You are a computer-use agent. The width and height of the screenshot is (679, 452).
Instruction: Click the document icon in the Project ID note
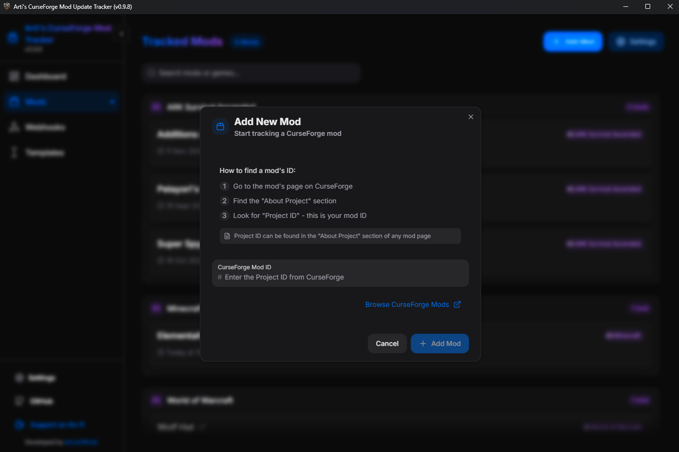click(x=227, y=236)
